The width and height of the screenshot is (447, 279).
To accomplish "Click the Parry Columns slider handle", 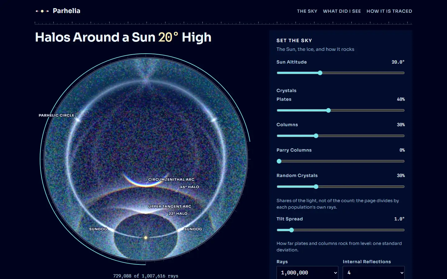I will point(279,161).
